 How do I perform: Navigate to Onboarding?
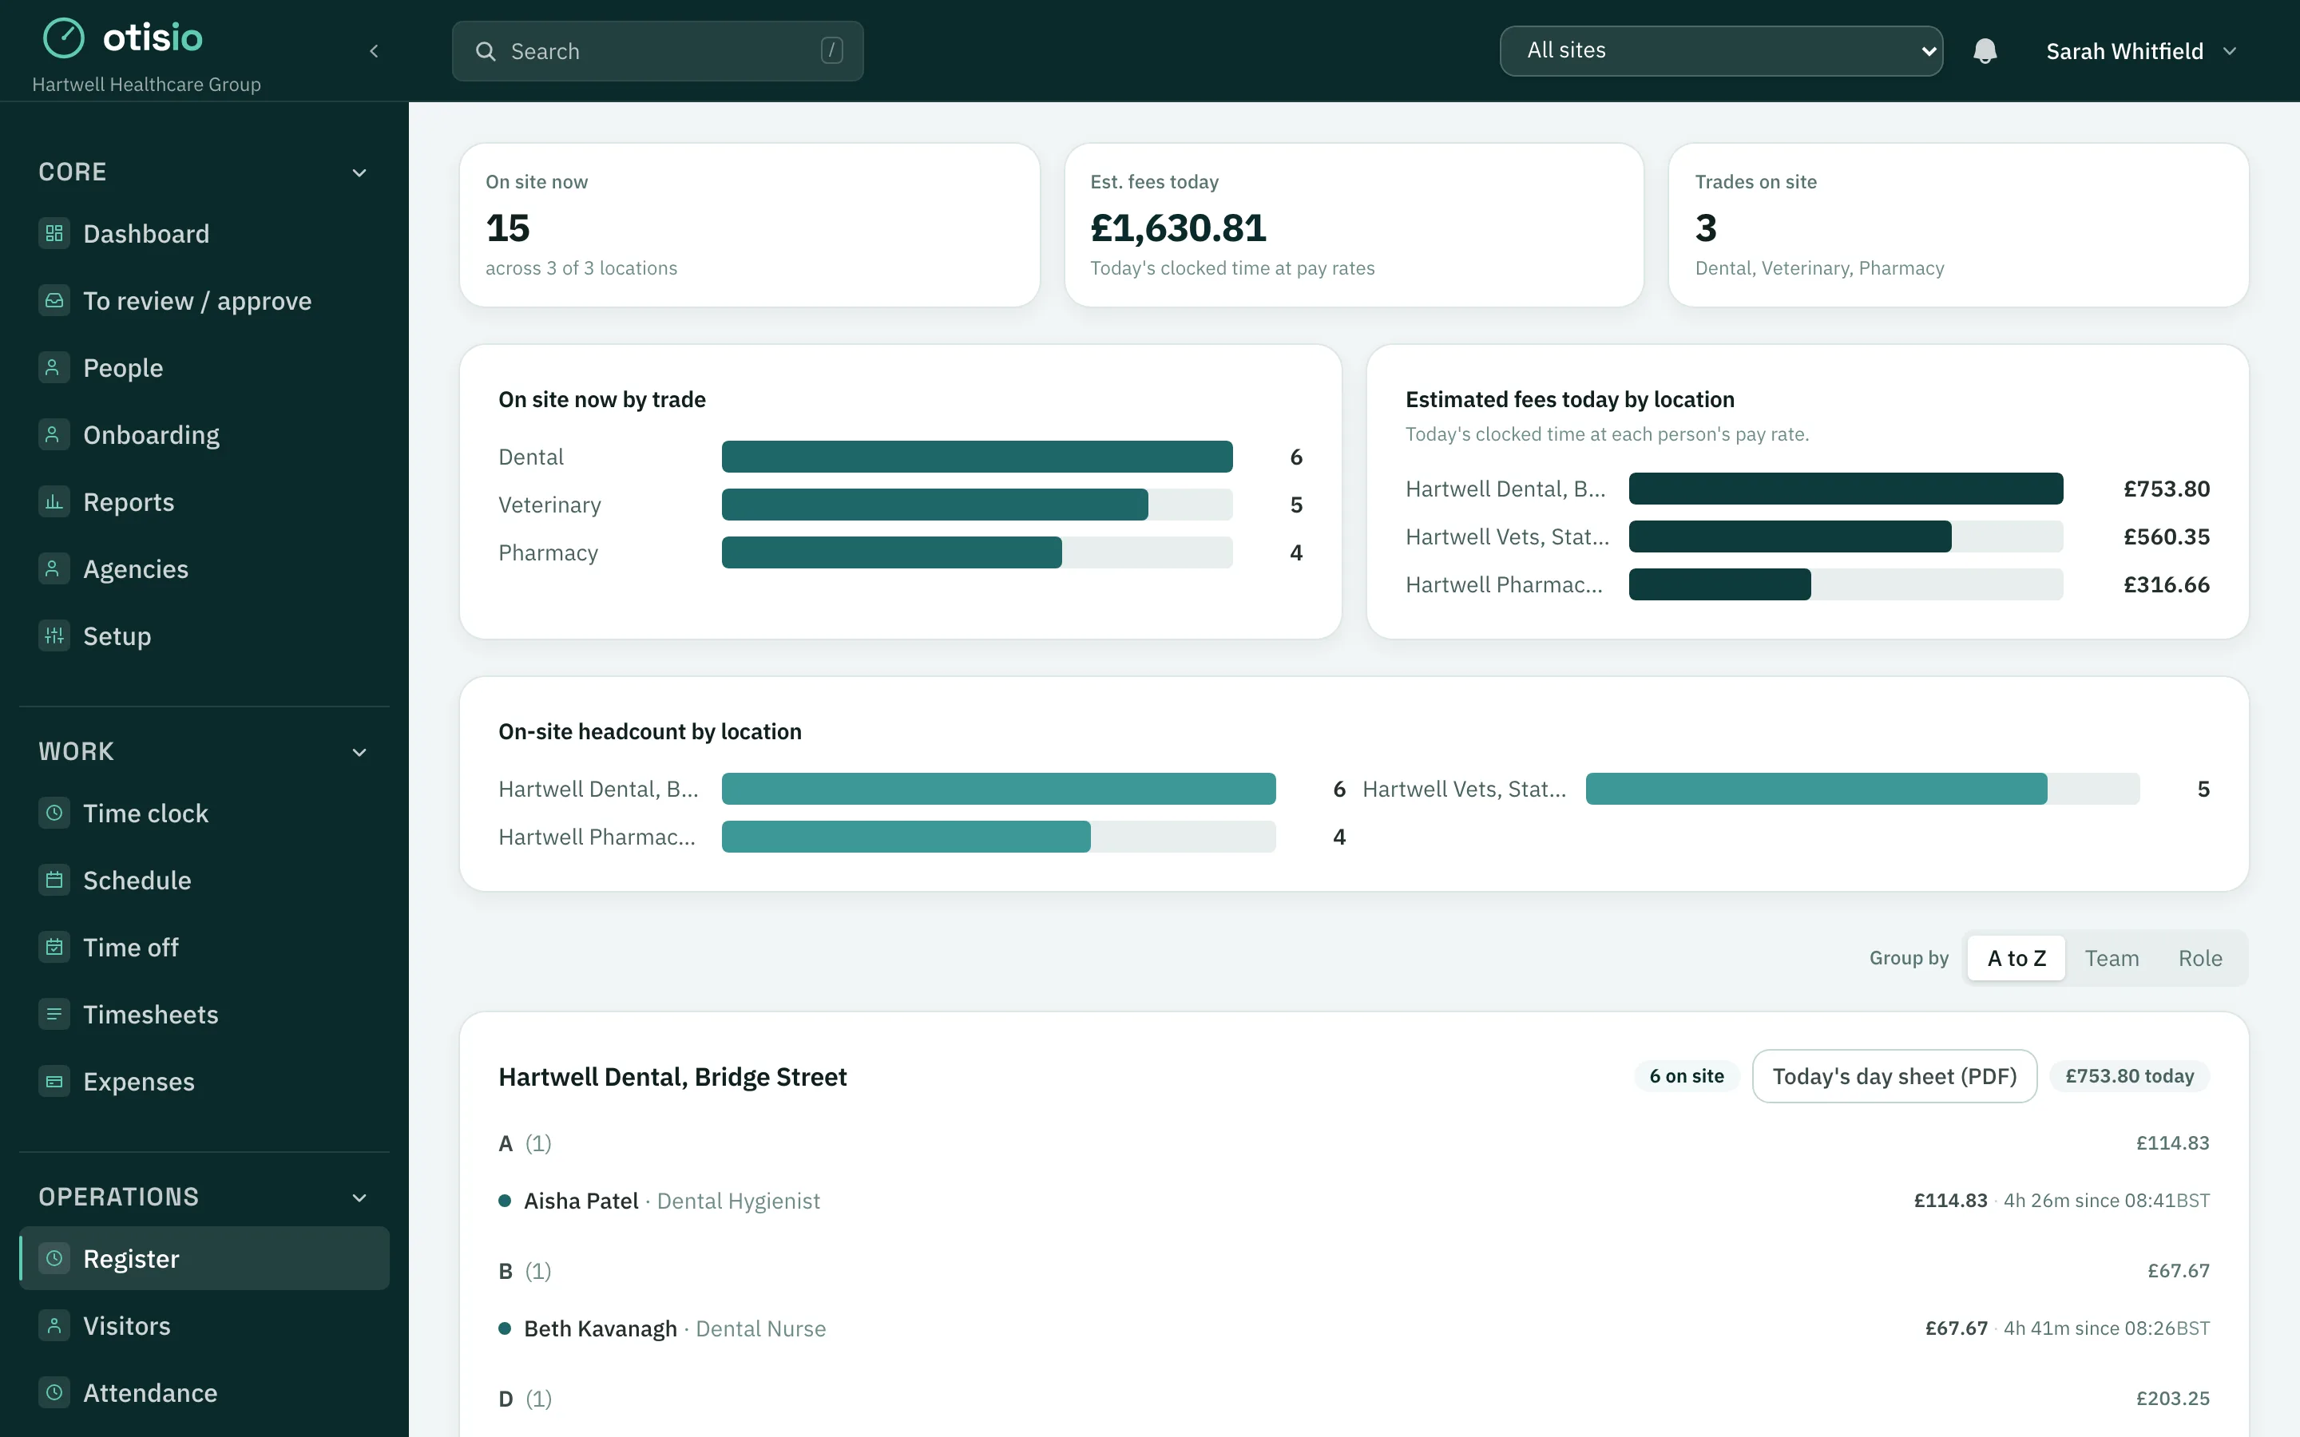204,434
